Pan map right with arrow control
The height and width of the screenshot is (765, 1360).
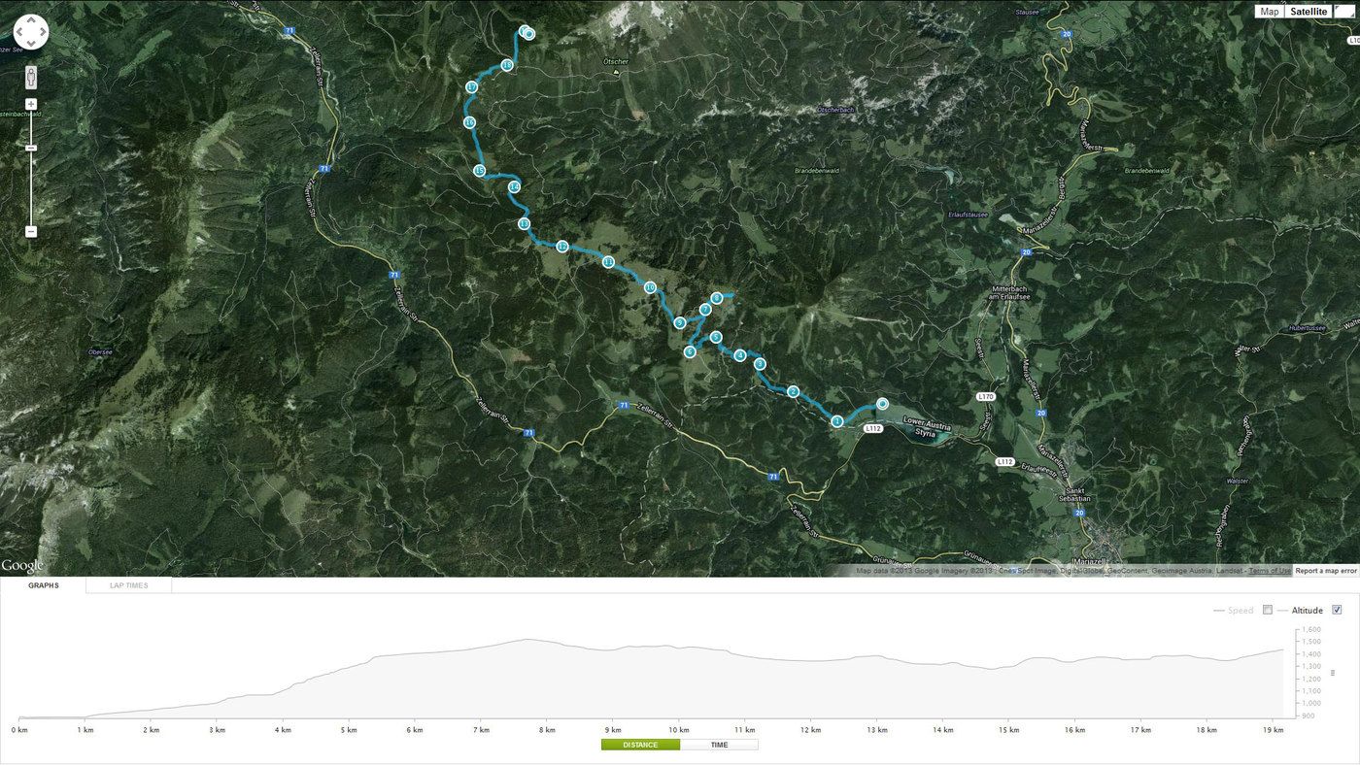(43, 32)
